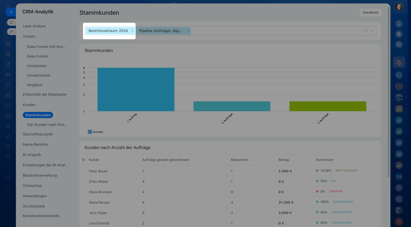Viewport: 411px width, 227px height.
Task: Click the Feedback button
Action: [x=371, y=13]
